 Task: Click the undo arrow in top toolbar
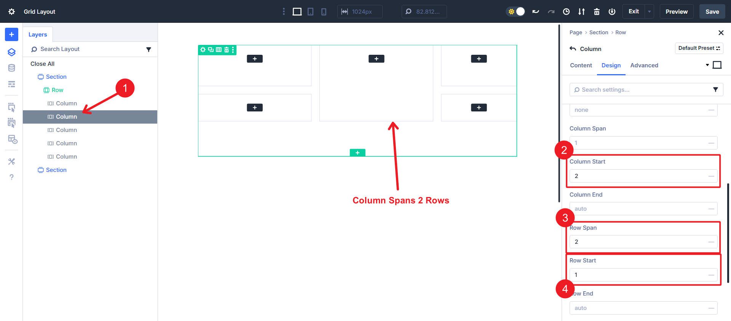536,12
